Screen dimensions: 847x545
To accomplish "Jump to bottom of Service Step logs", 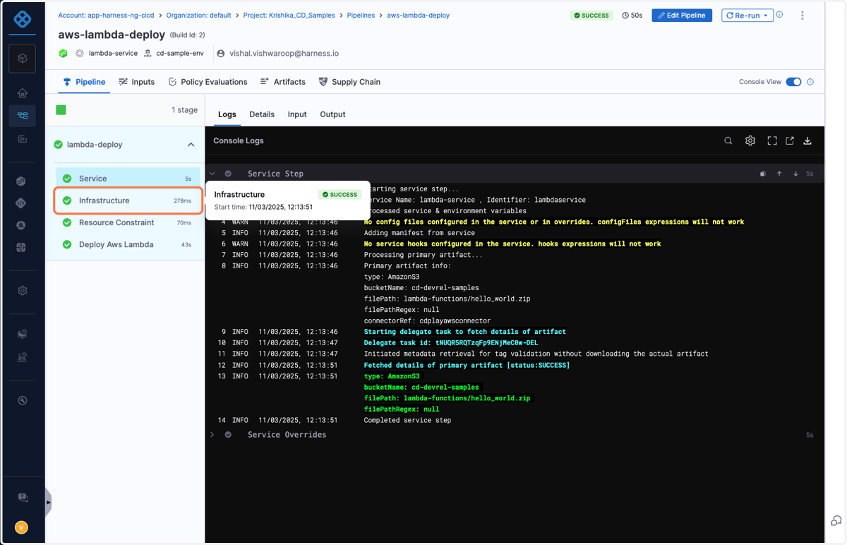I will tap(795, 174).
